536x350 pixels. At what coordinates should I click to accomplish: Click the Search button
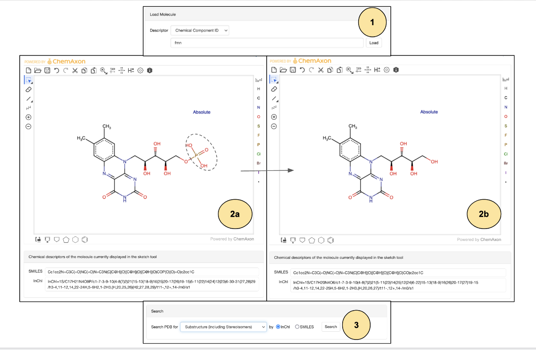tap(331, 327)
